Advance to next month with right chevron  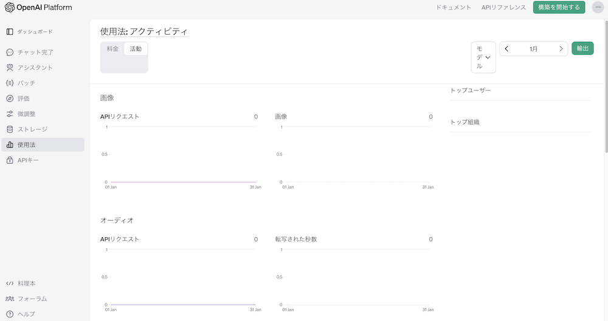pos(561,49)
